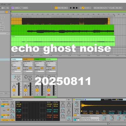
Task: Click Multiband Dynamics Input knob for High
Action: pyautogui.click(x=12, y=105)
